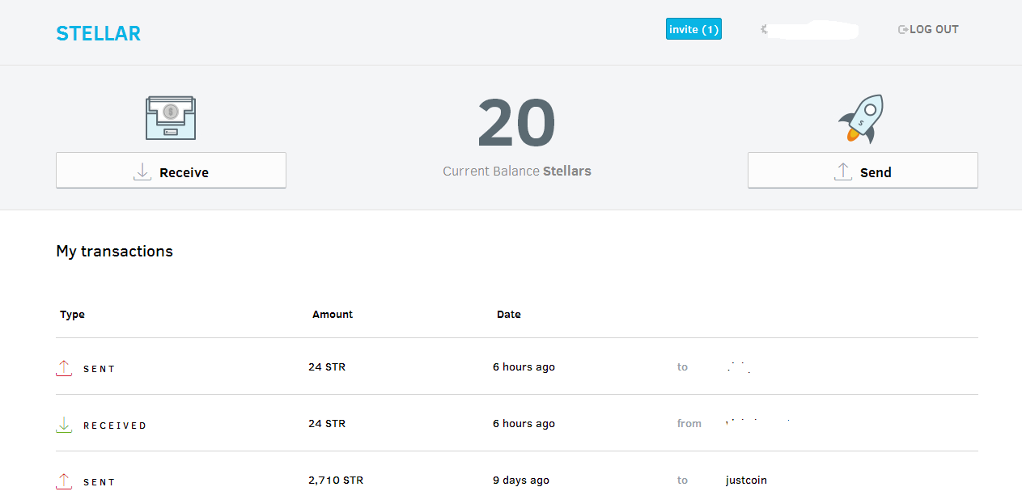Click the Amount column header
This screenshot has height=504, width=1022.
[333, 315]
